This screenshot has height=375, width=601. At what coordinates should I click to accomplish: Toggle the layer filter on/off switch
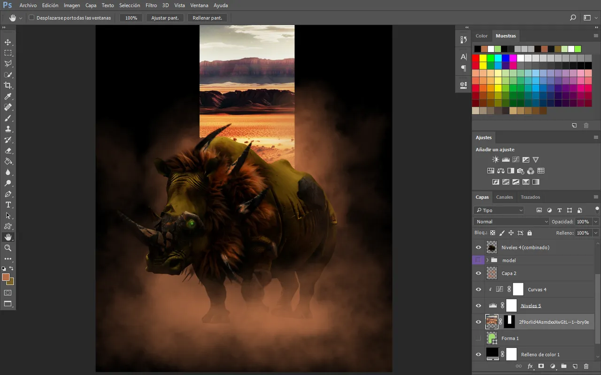pos(597,209)
